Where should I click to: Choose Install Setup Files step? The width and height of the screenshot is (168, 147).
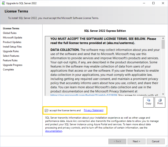12,47
